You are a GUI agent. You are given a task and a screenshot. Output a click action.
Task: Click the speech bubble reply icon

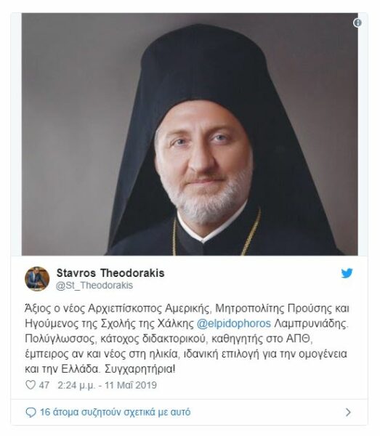31,412
